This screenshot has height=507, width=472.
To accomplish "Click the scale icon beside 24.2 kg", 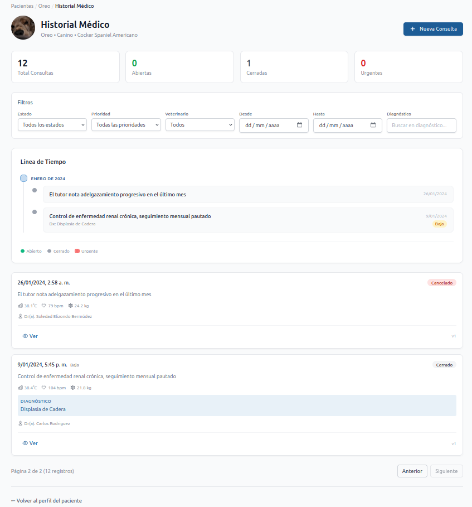I will click(70, 306).
